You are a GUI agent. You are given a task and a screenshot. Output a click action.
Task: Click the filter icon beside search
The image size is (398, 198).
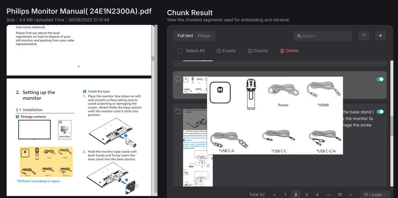coord(363,36)
